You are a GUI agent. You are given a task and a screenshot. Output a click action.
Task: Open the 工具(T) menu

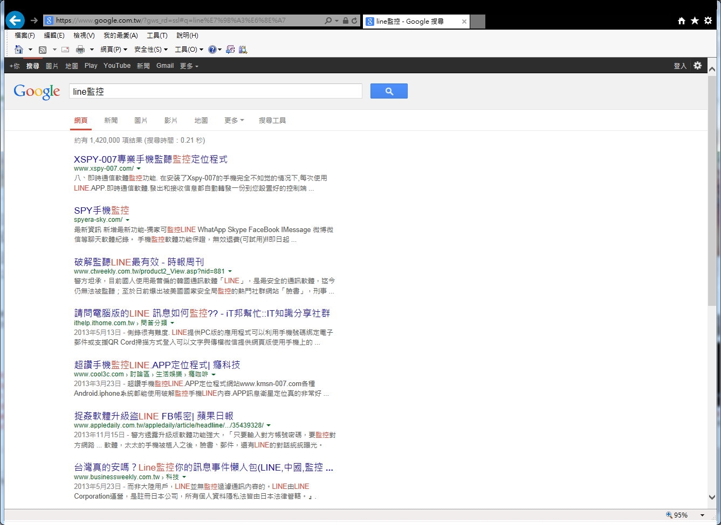(x=157, y=36)
